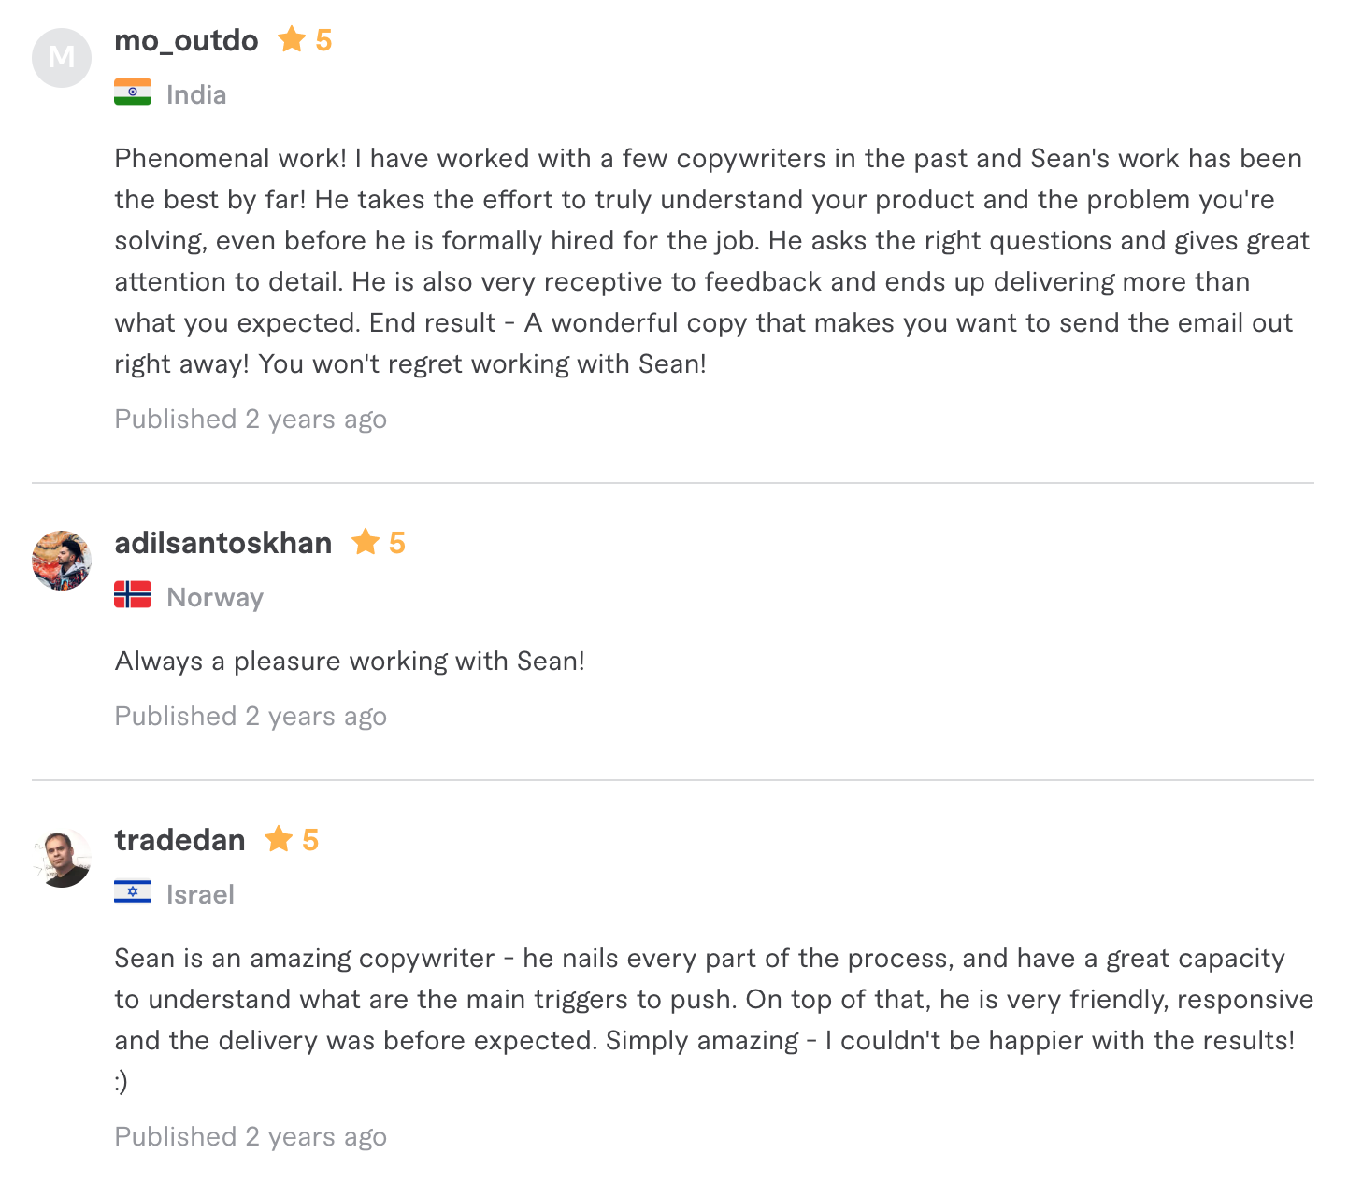This screenshot has width=1348, height=1196.
Task: Click the India flag icon
Action: coord(133,93)
